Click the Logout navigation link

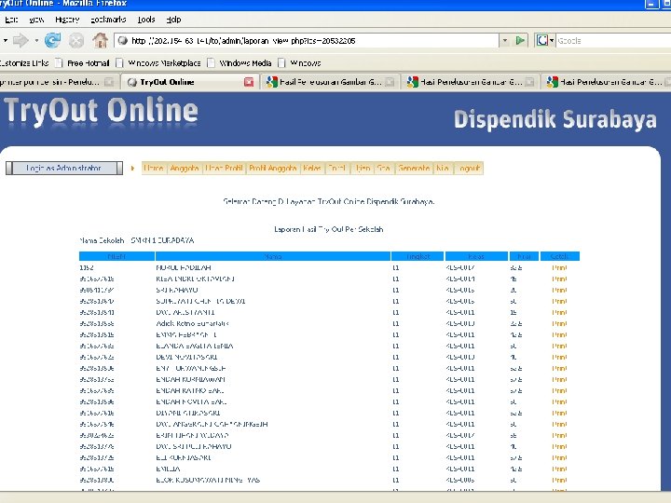click(470, 168)
